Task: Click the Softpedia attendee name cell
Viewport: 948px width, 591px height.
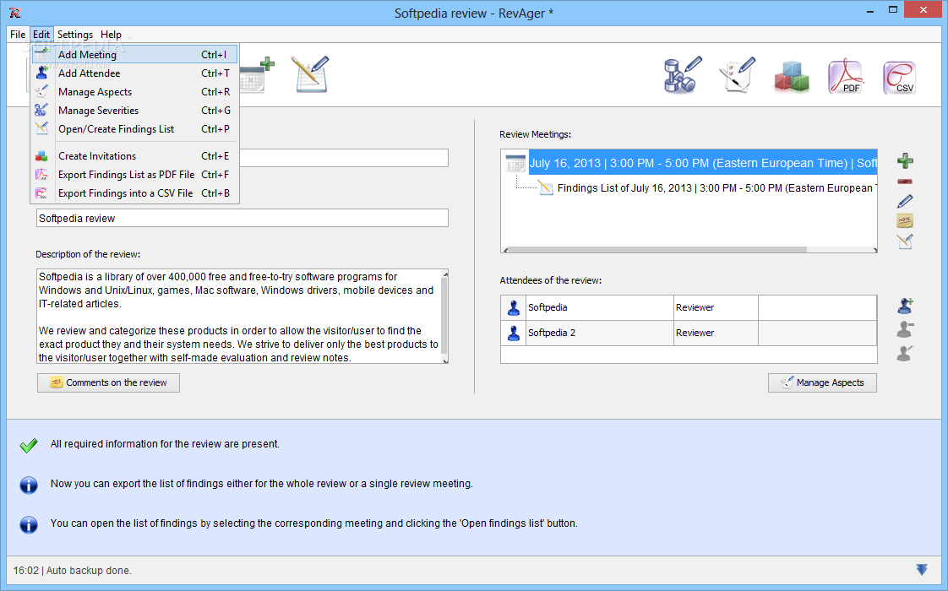Action: pyautogui.click(x=600, y=307)
